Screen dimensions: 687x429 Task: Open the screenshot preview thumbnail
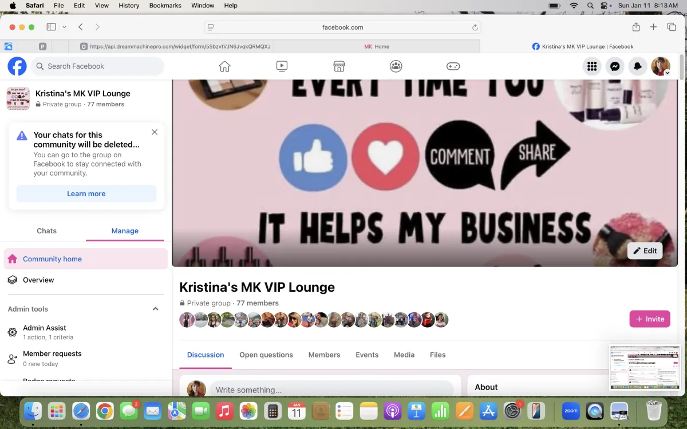tap(645, 367)
